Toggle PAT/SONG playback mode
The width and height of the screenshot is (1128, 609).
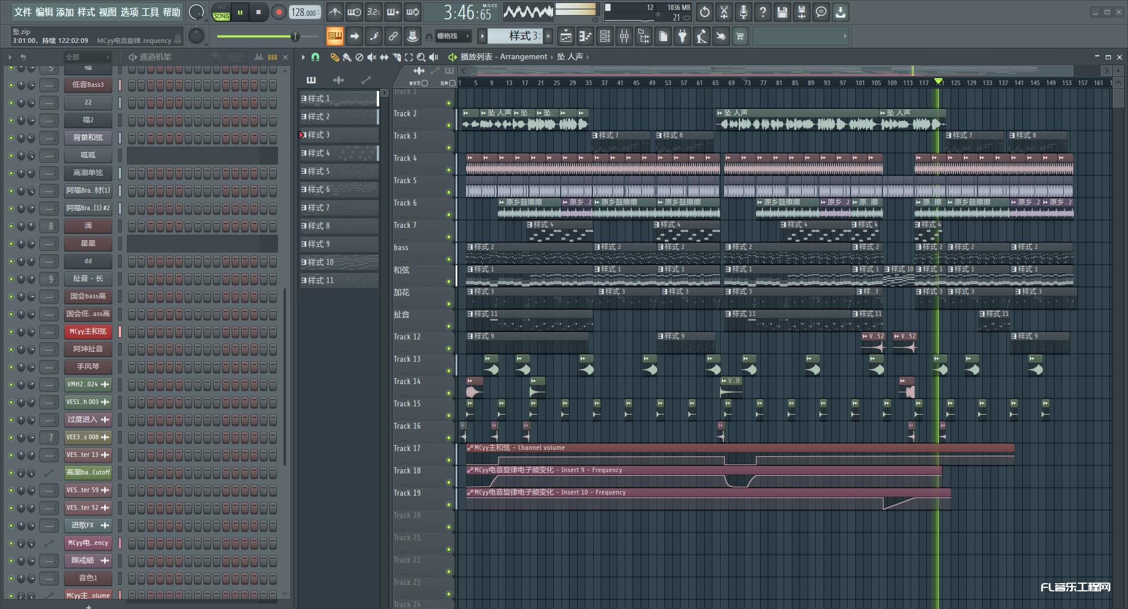222,12
